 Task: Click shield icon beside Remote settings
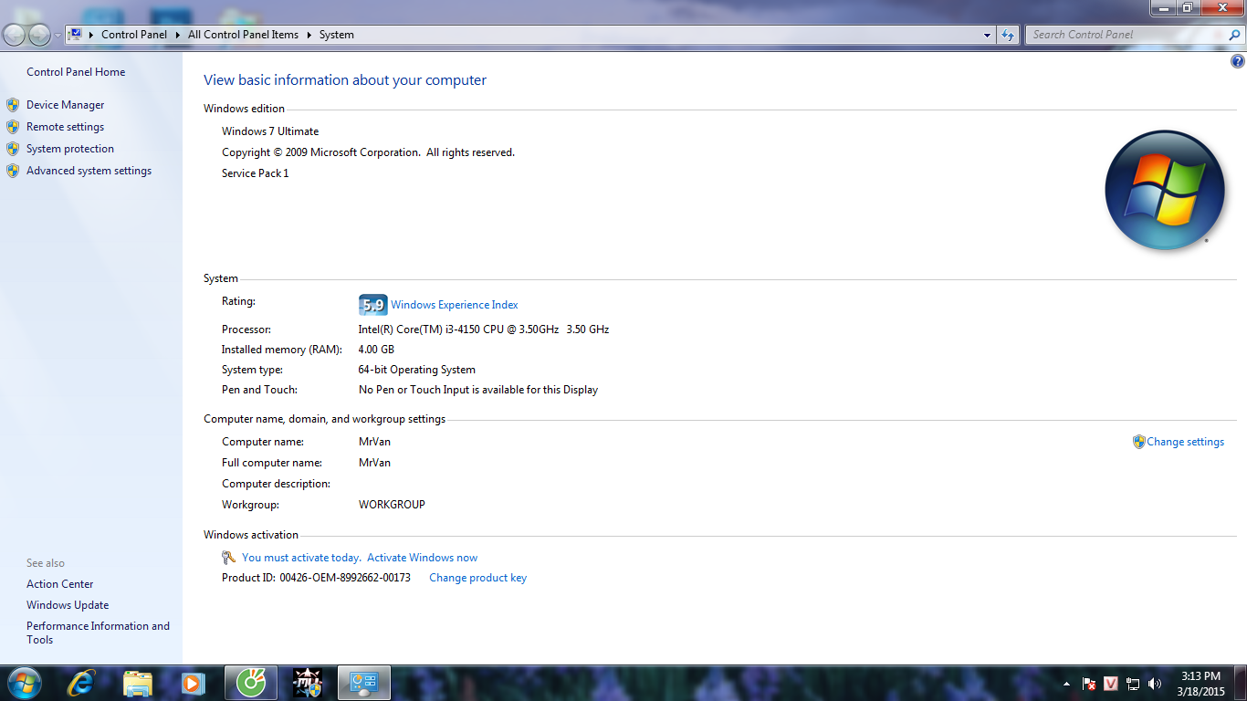tap(13, 127)
